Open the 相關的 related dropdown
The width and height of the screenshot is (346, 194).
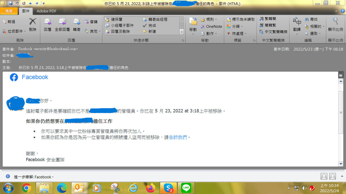[314, 26]
